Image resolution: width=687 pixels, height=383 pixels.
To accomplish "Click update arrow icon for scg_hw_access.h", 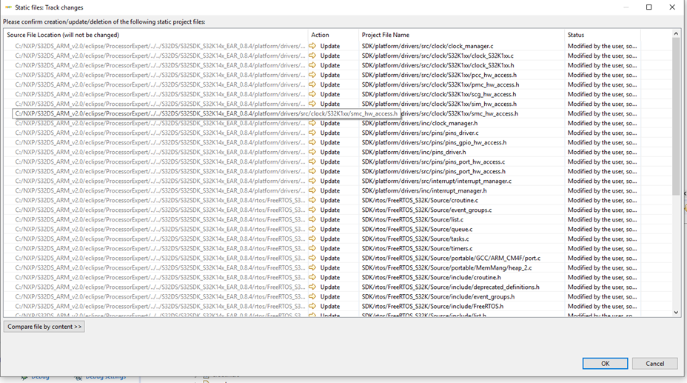I will tap(312, 94).
